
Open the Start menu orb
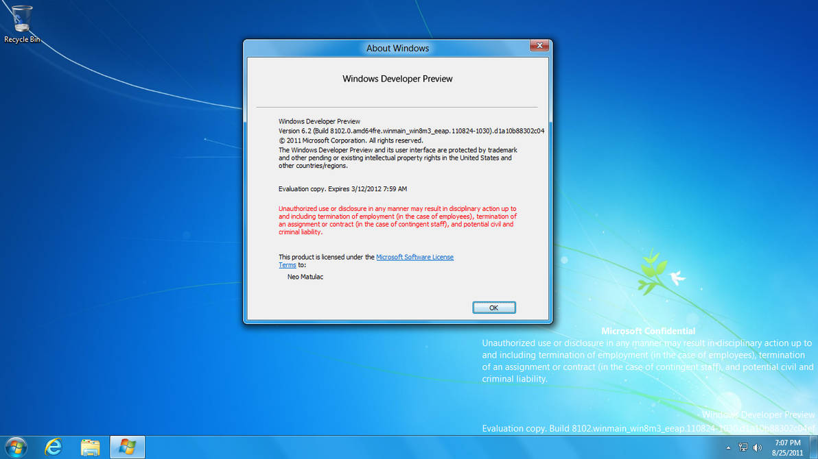point(16,447)
